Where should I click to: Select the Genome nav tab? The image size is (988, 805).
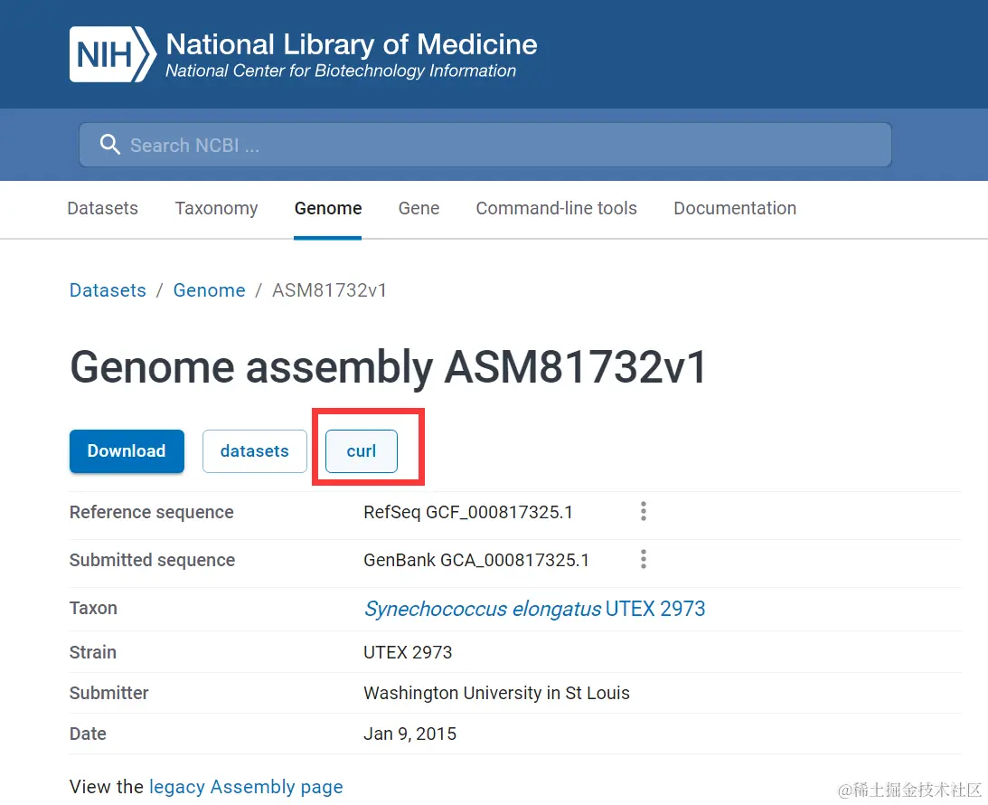point(328,208)
